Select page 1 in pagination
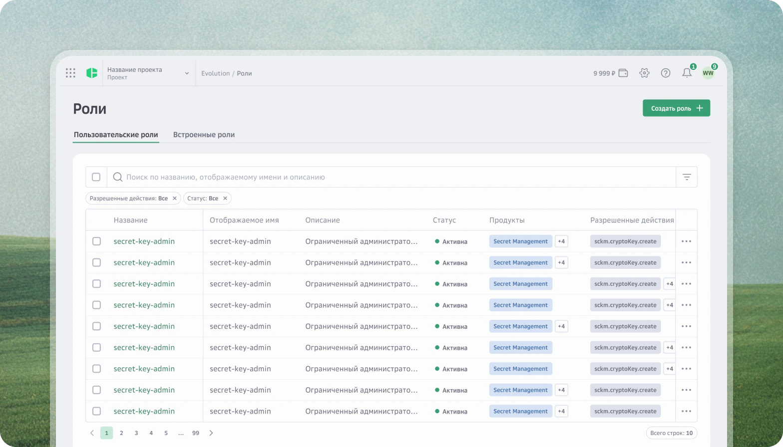 pyautogui.click(x=106, y=433)
